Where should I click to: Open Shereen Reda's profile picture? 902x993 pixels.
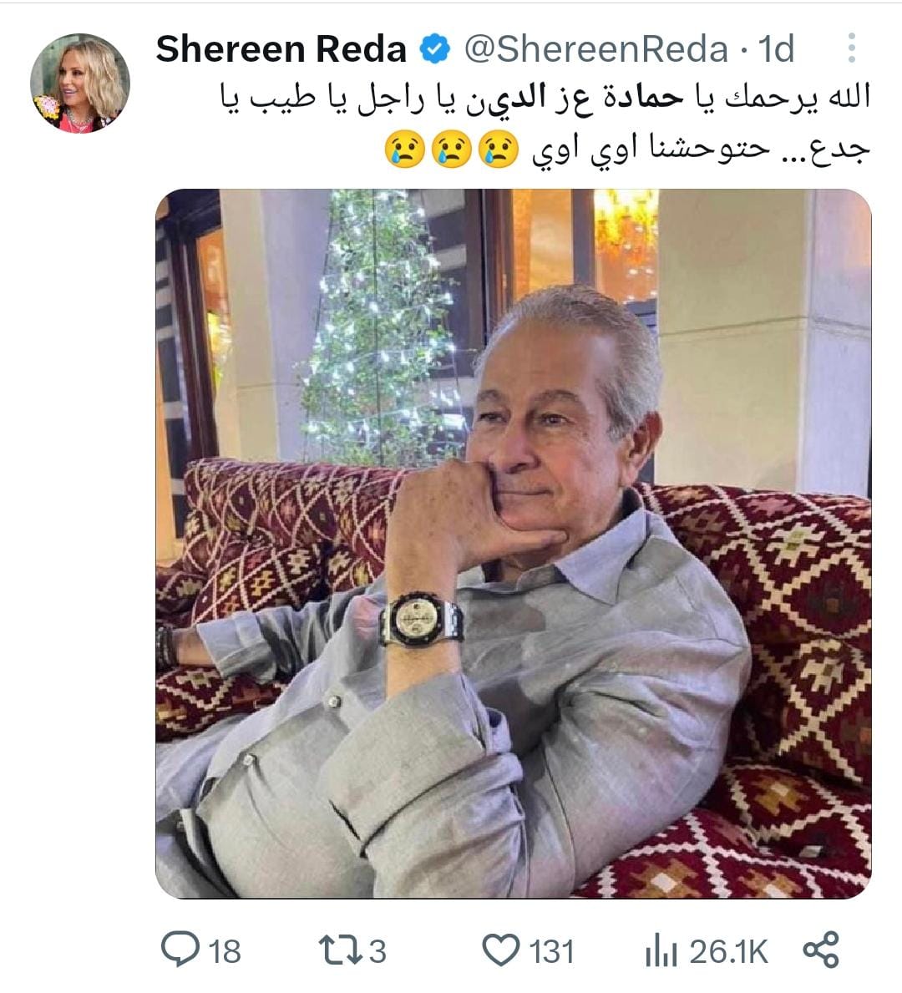coord(80,83)
